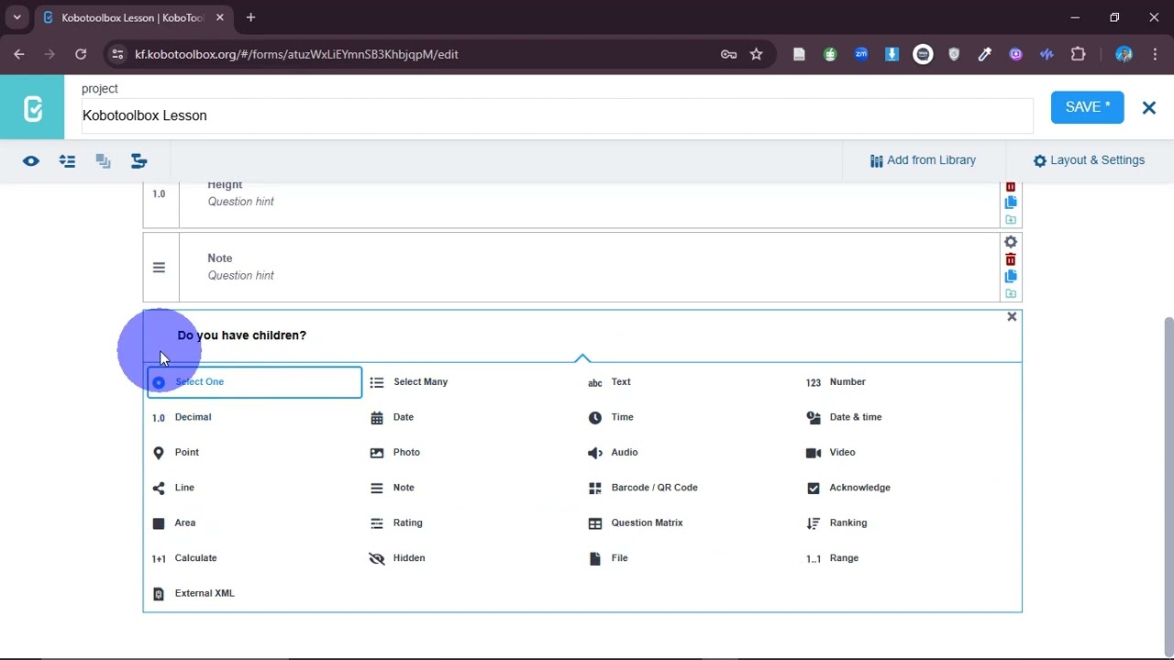The width and height of the screenshot is (1174, 660).
Task: Open the browser extensions puzzle menu
Action: (x=1078, y=54)
